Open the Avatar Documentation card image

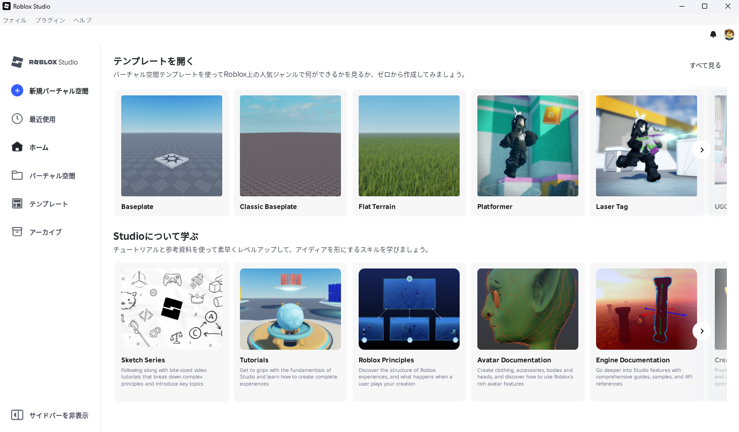coord(528,309)
